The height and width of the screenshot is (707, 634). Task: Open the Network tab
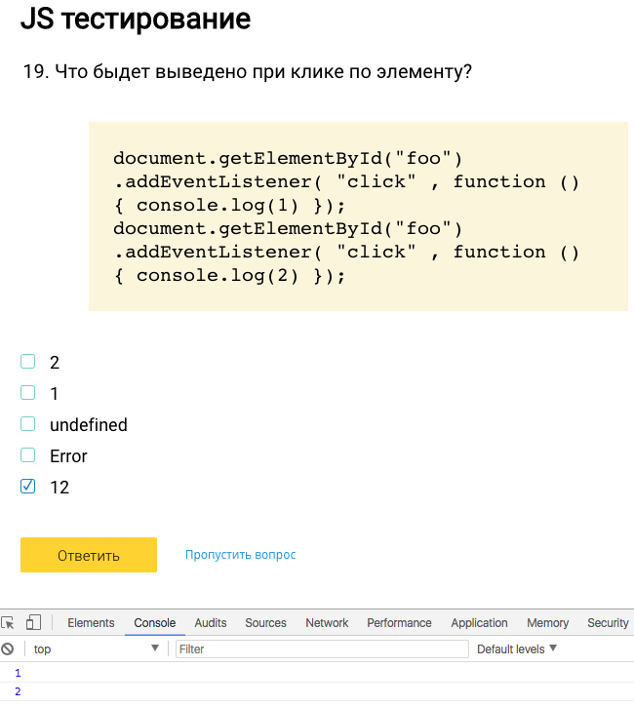327,623
